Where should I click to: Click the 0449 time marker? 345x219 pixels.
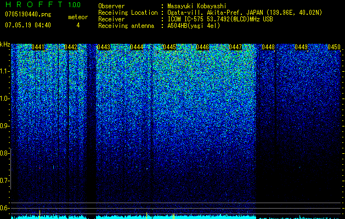tap(301, 47)
